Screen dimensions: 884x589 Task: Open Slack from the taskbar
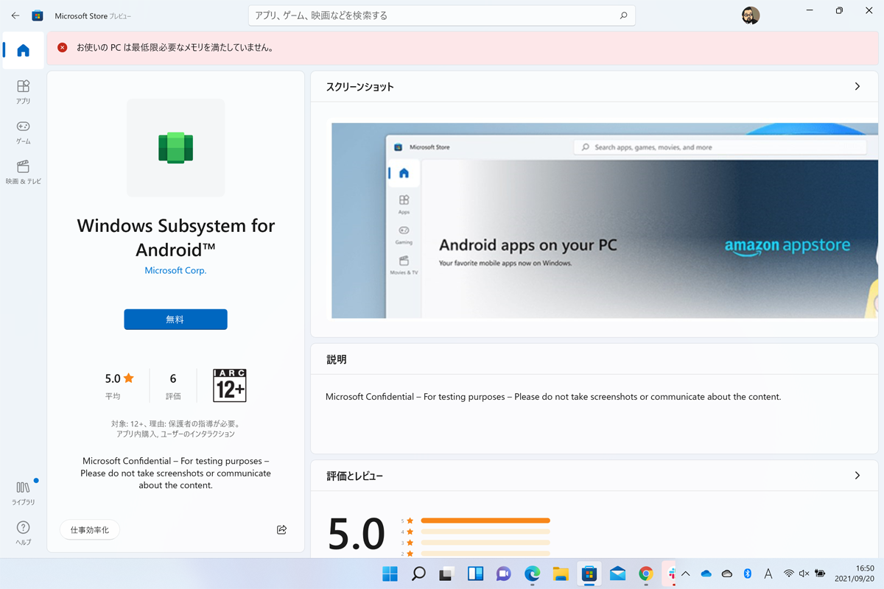click(x=670, y=574)
